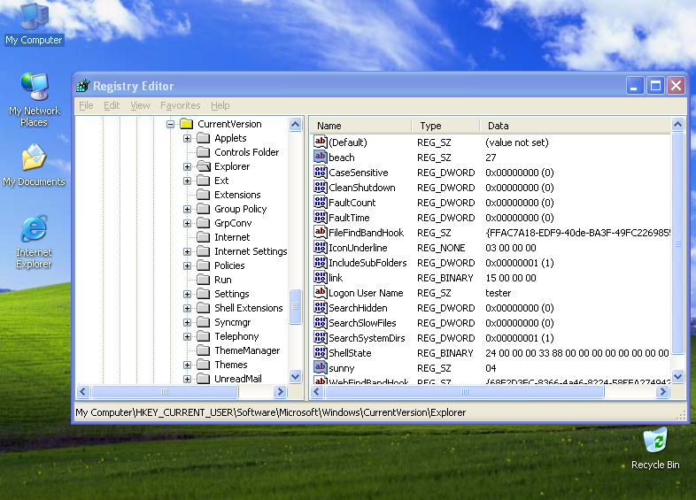Expand the Telephony key
The image size is (696, 500).
(x=188, y=337)
